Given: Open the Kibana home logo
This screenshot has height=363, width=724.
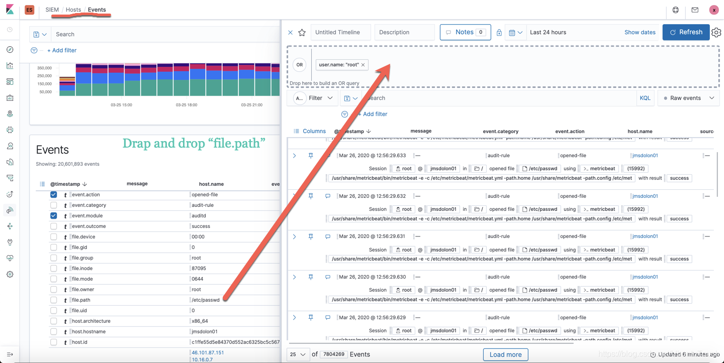Looking at the screenshot, I should click(x=10, y=10).
